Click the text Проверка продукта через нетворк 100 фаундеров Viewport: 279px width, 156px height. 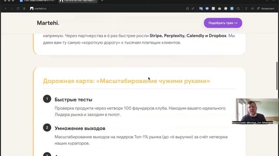tap(111, 108)
